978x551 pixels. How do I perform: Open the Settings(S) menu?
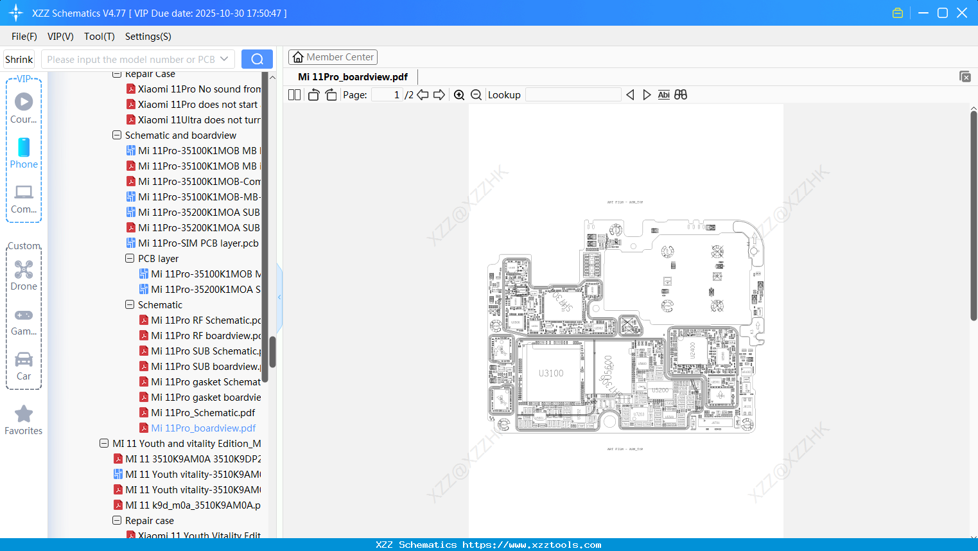tap(148, 37)
